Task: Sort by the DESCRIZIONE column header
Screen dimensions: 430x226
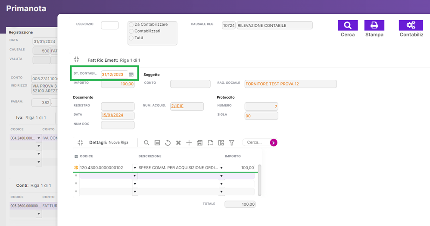Action: click(x=150, y=156)
